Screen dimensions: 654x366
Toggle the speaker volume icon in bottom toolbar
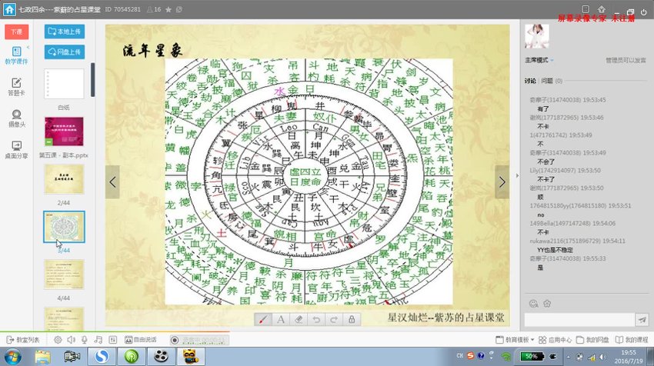[x=72, y=340]
